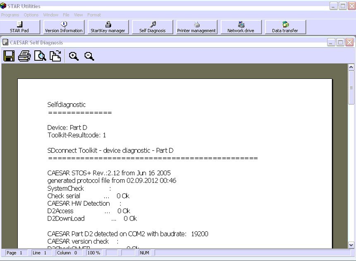Open print preview magnifier page icon
The image size is (356, 261).
coord(40,56)
